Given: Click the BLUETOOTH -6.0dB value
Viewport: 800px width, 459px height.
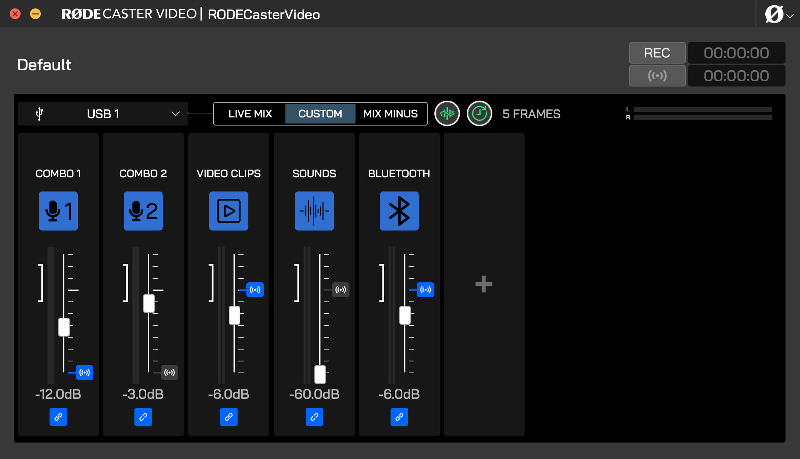Looking at the screenshot, I should click(x=399, y=394).
